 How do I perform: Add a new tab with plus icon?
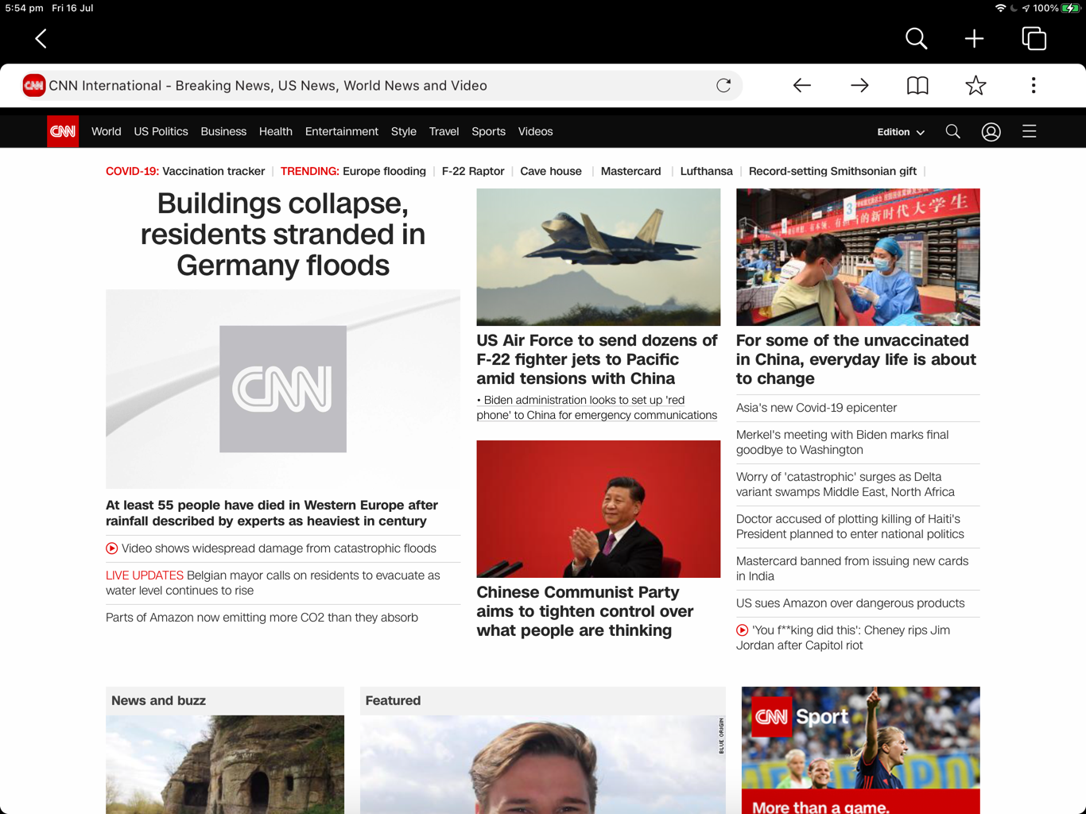tap(974, 38)
